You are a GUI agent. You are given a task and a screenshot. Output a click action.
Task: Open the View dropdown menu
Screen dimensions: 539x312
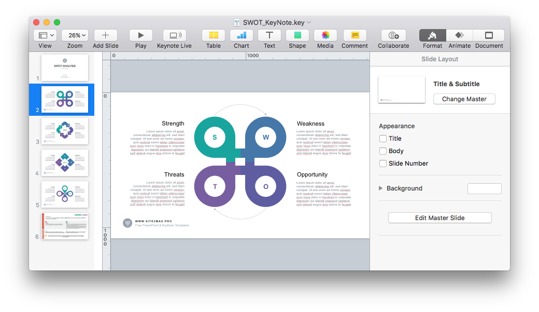(x=45, y=35)
